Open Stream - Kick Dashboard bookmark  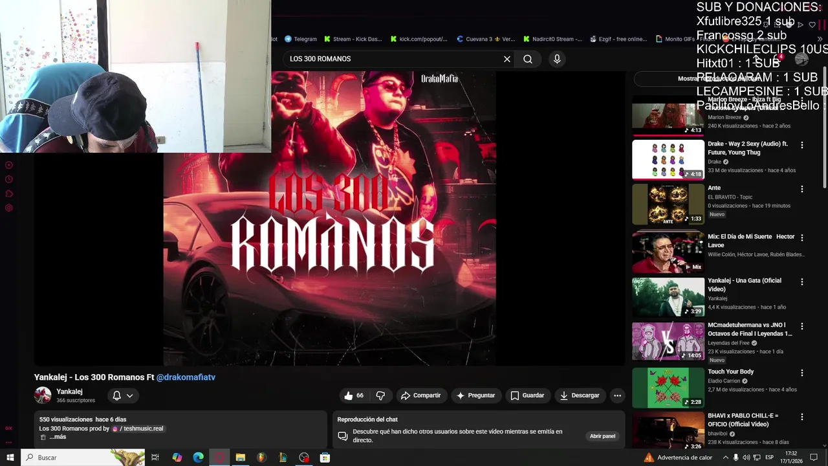353,39
